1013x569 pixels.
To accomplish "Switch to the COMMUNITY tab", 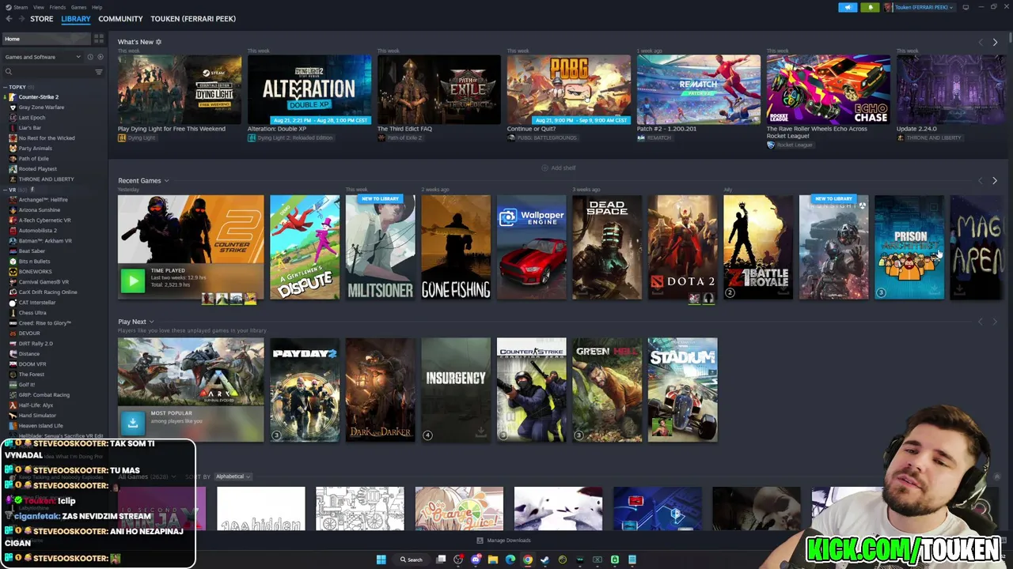I will click(120, 19).
